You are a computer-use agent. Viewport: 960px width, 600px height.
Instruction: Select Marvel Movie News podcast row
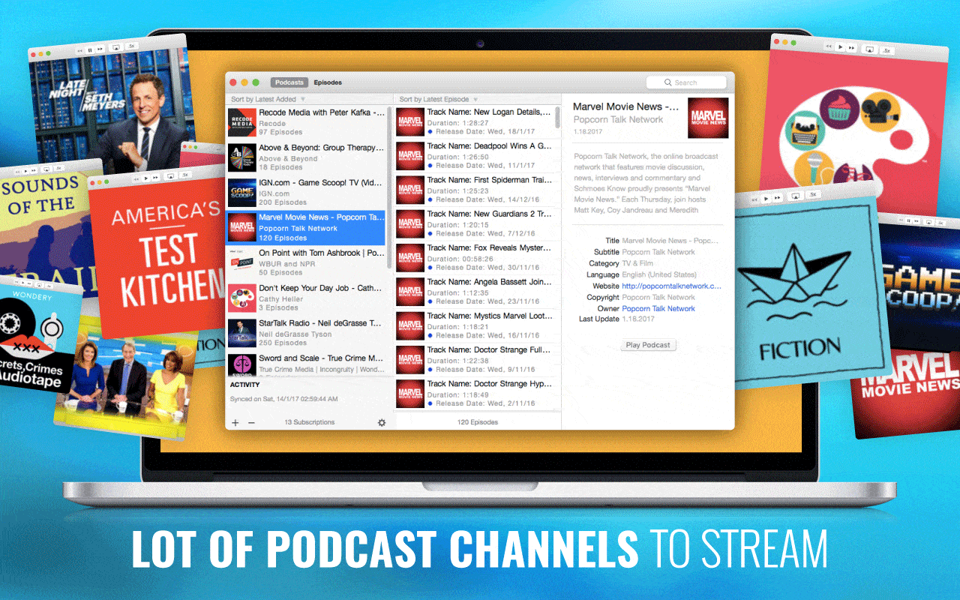(307, 228)
